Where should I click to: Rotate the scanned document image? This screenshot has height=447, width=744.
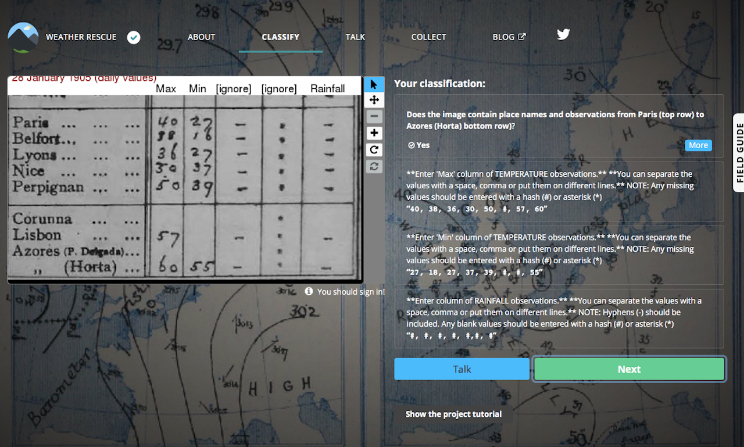(374, 149)
